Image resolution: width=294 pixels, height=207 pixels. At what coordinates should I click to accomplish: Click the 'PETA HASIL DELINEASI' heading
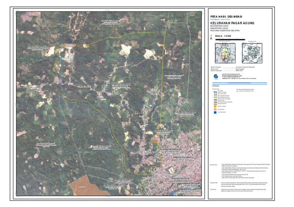226,17
